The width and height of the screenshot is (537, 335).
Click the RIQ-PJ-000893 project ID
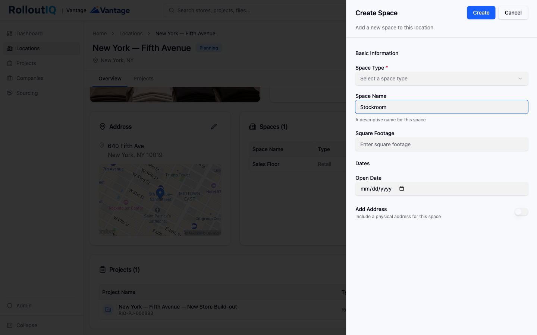tap(136, 313)
